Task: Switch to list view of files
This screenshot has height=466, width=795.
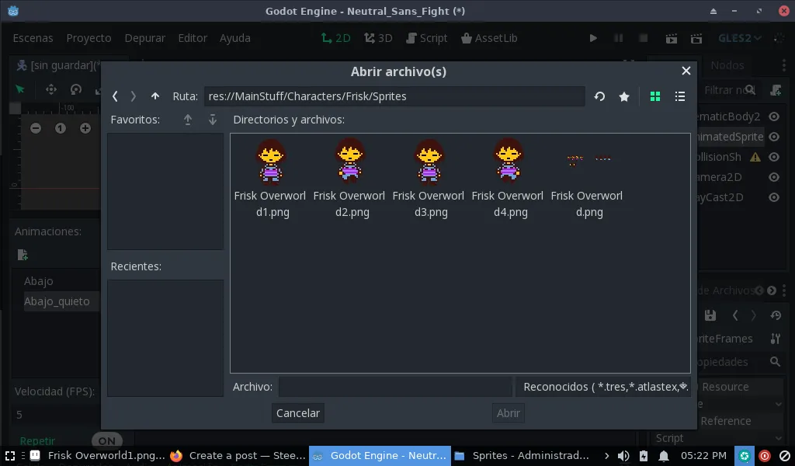Action: pos(680,96)
